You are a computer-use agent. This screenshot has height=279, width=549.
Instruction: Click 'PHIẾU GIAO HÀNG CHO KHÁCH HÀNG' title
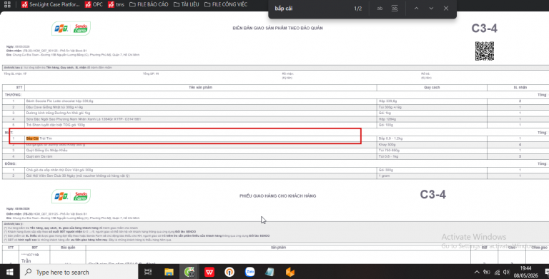point(277,196)
